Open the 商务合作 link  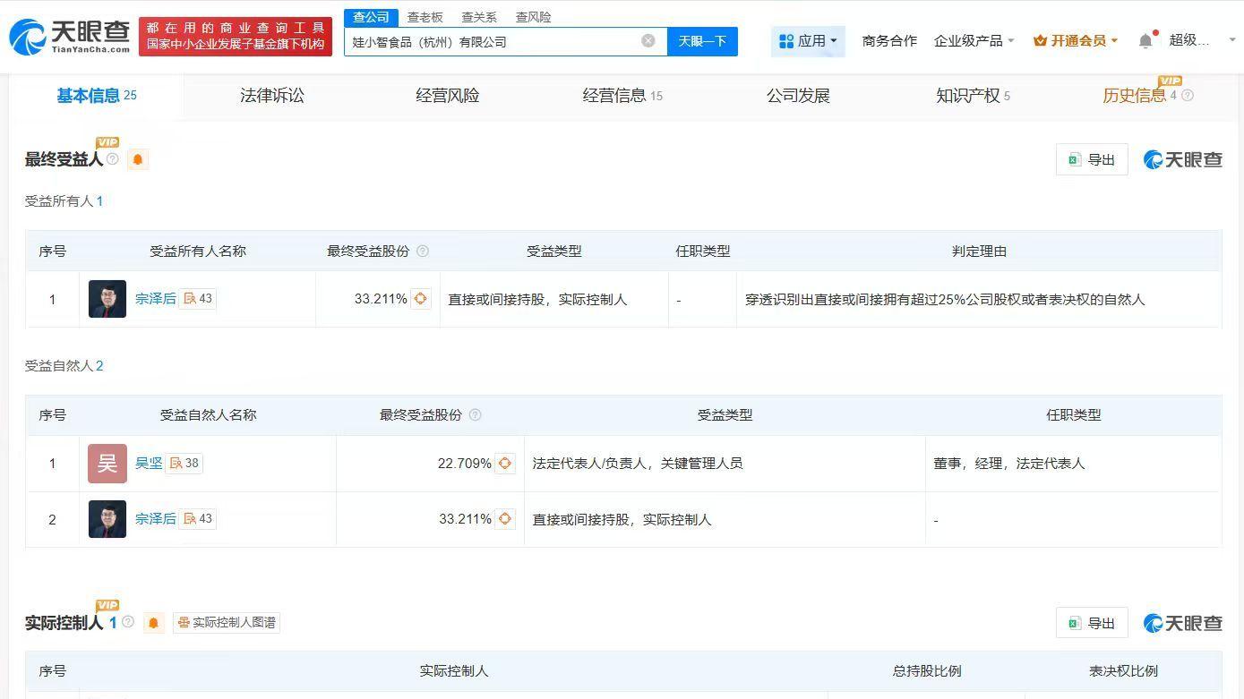[889, 41]
